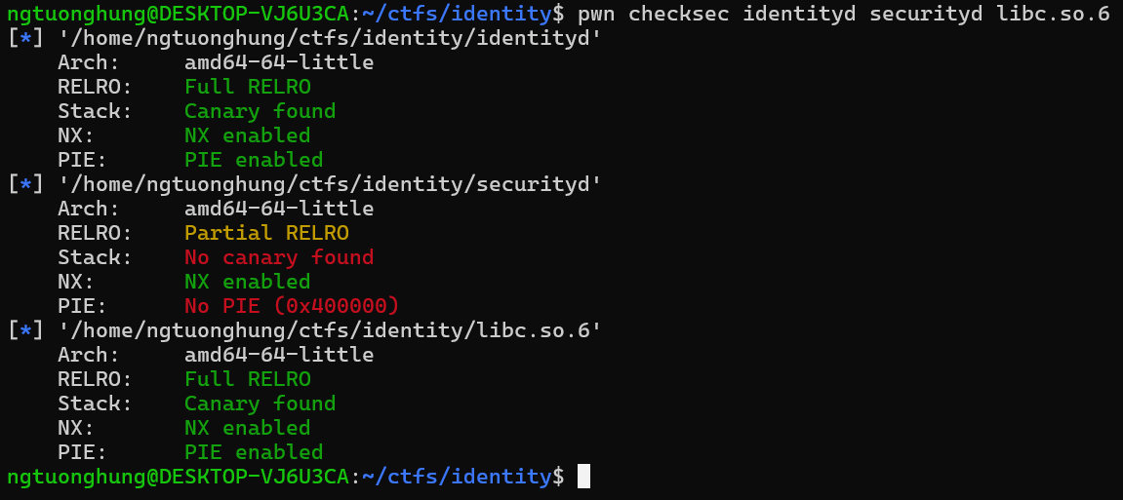
Task: Click the quoted libc.so.6 file path
Action: tap(330, 330)
